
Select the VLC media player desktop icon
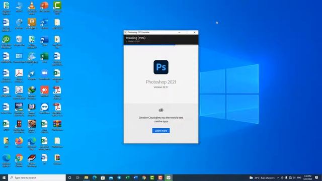[x=32, y=8]
